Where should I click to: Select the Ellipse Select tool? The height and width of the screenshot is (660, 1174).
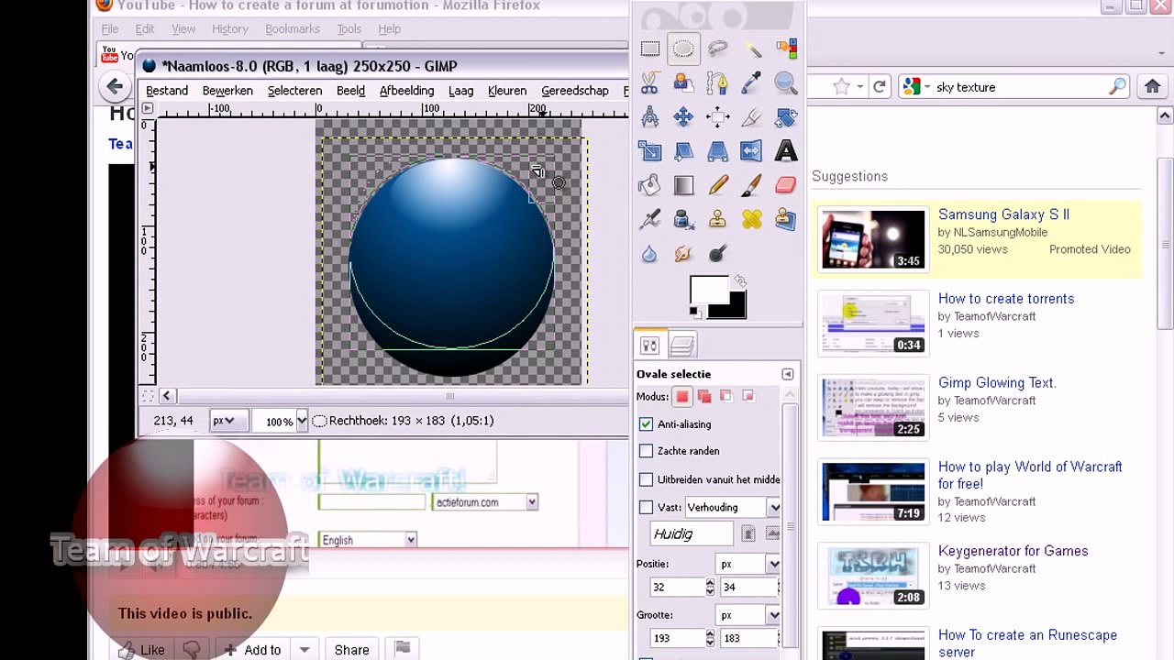tap(683, 49)
